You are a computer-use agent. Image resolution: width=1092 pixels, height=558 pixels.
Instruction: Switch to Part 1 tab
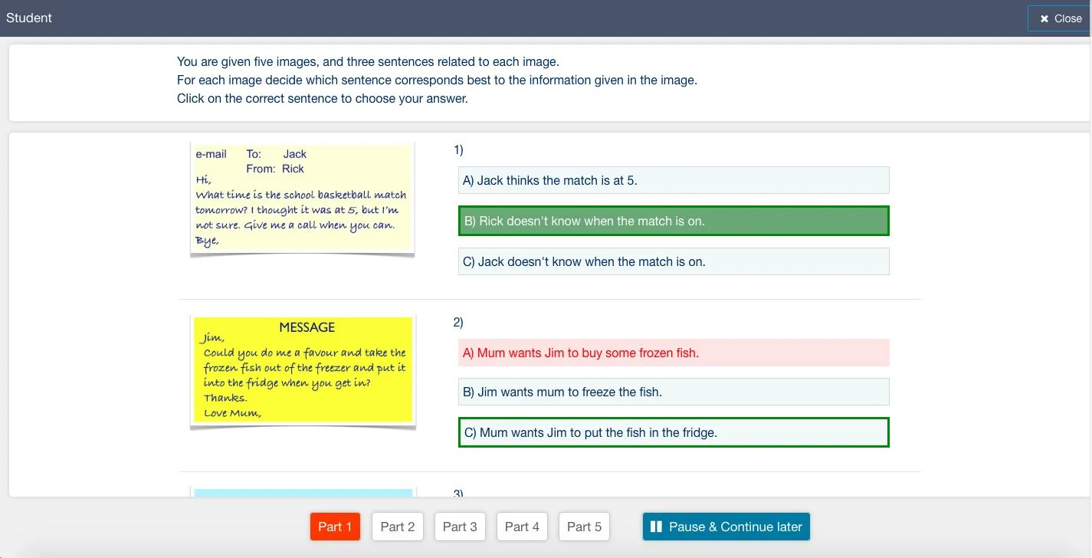click(335, 527)
